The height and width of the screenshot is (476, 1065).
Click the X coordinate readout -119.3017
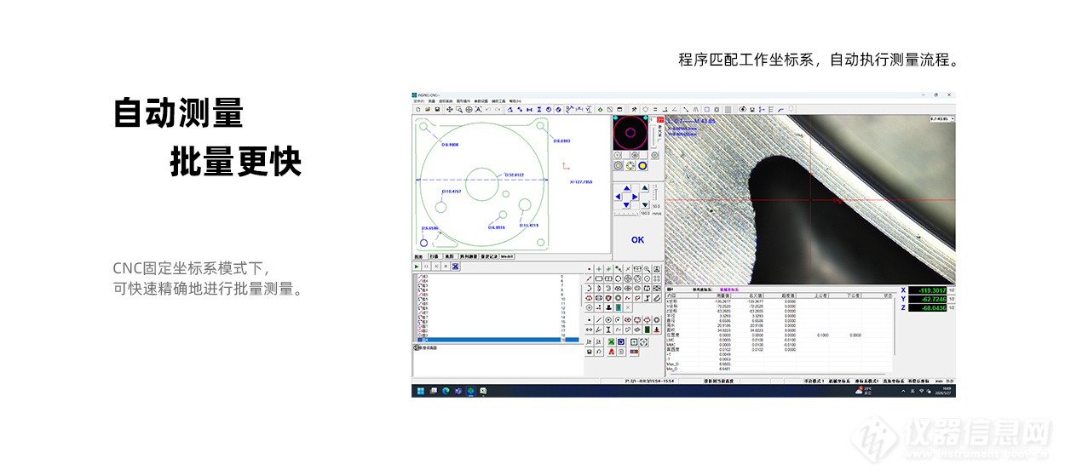click(928, 290)
